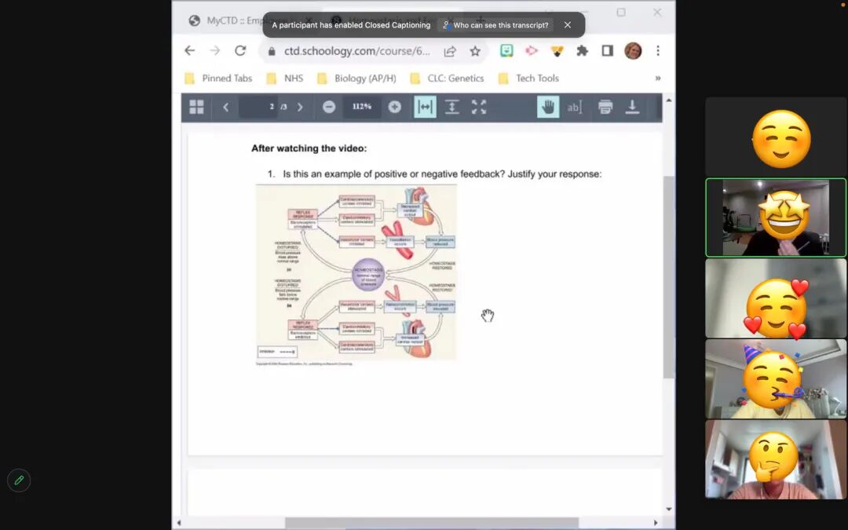Click the scroll left arrow at bottom
Screen dimensions: 848x530
tap(179, 522)
